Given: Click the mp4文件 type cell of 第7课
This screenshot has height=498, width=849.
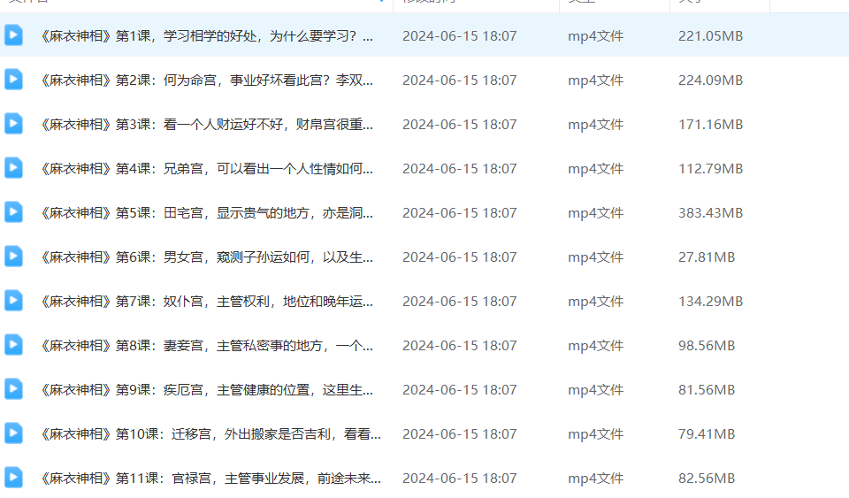Looking at the screenshot, I should point(595,302).
